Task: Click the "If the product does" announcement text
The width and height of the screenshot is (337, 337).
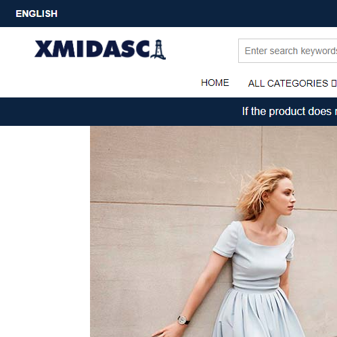Action: [287, 112]
